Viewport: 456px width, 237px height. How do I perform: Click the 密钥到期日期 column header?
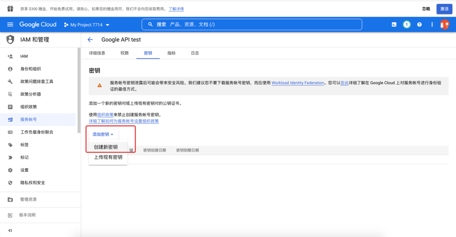pos(188,150)
